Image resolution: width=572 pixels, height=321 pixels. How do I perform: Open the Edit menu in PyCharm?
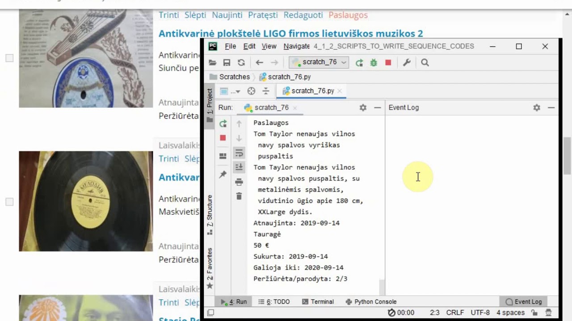pyautogui.click(x=249, y=46)
